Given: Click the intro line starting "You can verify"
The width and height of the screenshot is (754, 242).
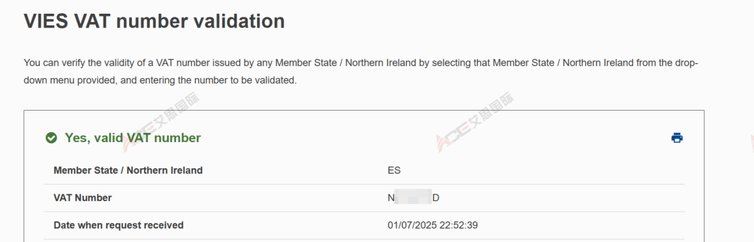Looking at the screenshot, I should point(360,63).
